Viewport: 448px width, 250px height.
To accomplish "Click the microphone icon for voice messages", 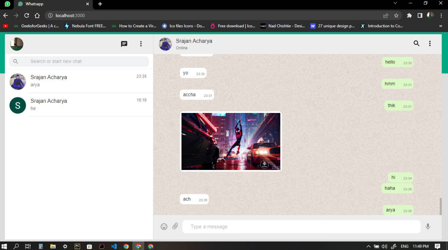I will [x=428, y=226].
